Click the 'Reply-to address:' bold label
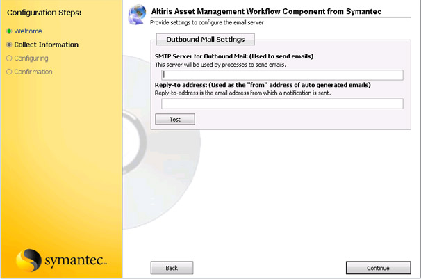The image size is (421, 279). (263, 85)
